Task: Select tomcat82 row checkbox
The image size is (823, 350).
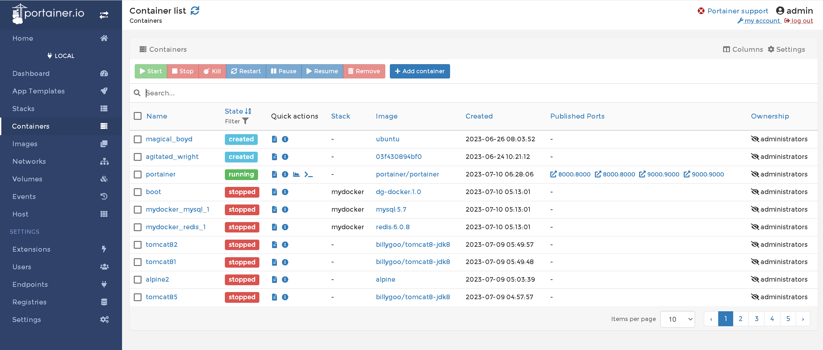Action: tap(138, 245)
